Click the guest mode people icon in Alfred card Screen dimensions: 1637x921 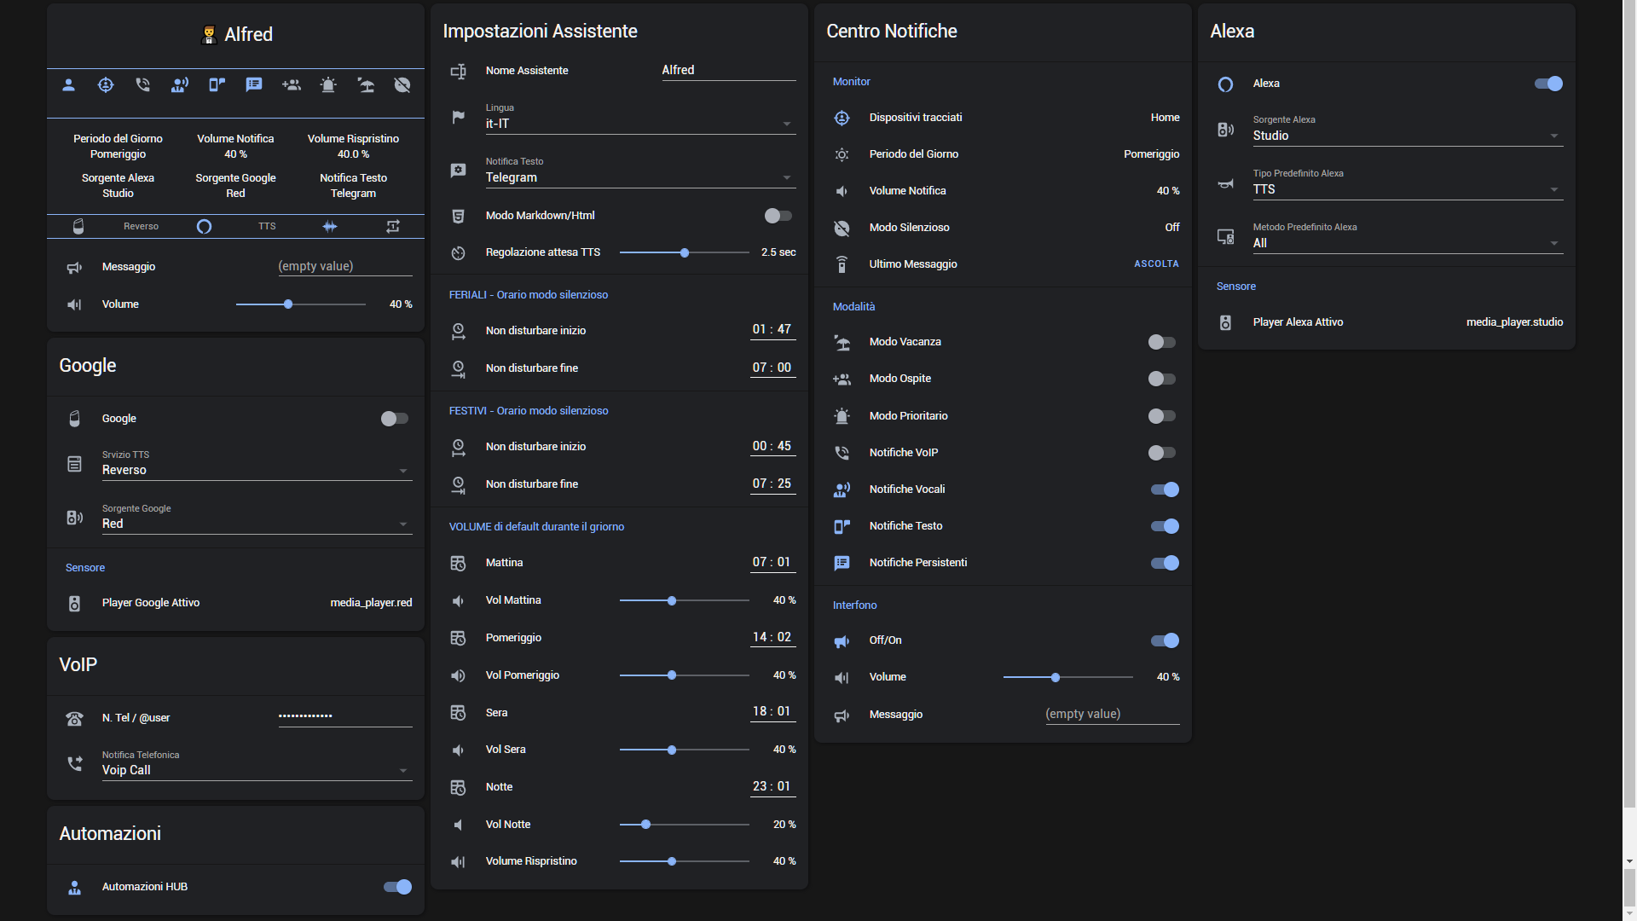(292, 84)
